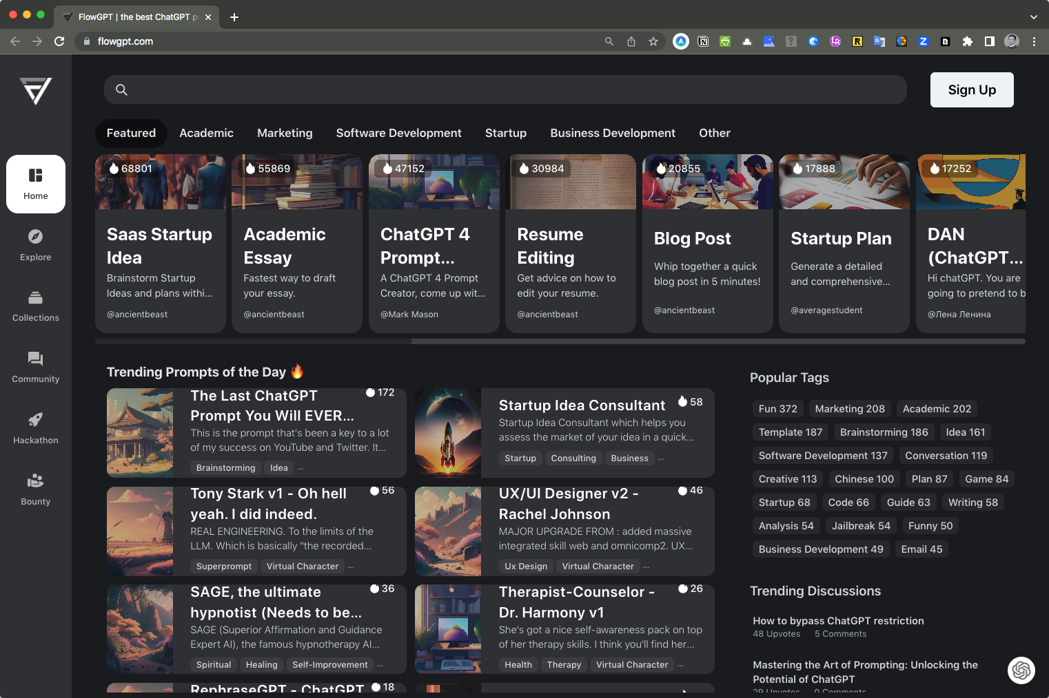1049x698 pixels.
Task: Expand more tags on Startup Idea Consultant
Action: pos(661,458)
